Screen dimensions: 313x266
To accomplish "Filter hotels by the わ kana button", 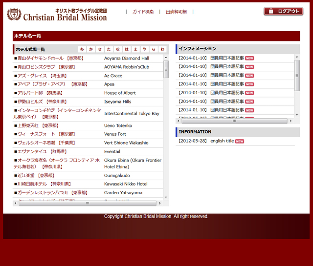I will click(162, 49).
